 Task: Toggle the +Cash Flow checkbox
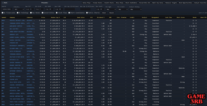pyautogui.click(x=57, y=13)
